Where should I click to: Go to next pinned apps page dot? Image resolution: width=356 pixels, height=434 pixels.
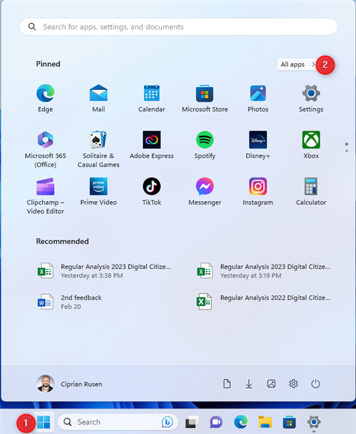coord(347,151)
